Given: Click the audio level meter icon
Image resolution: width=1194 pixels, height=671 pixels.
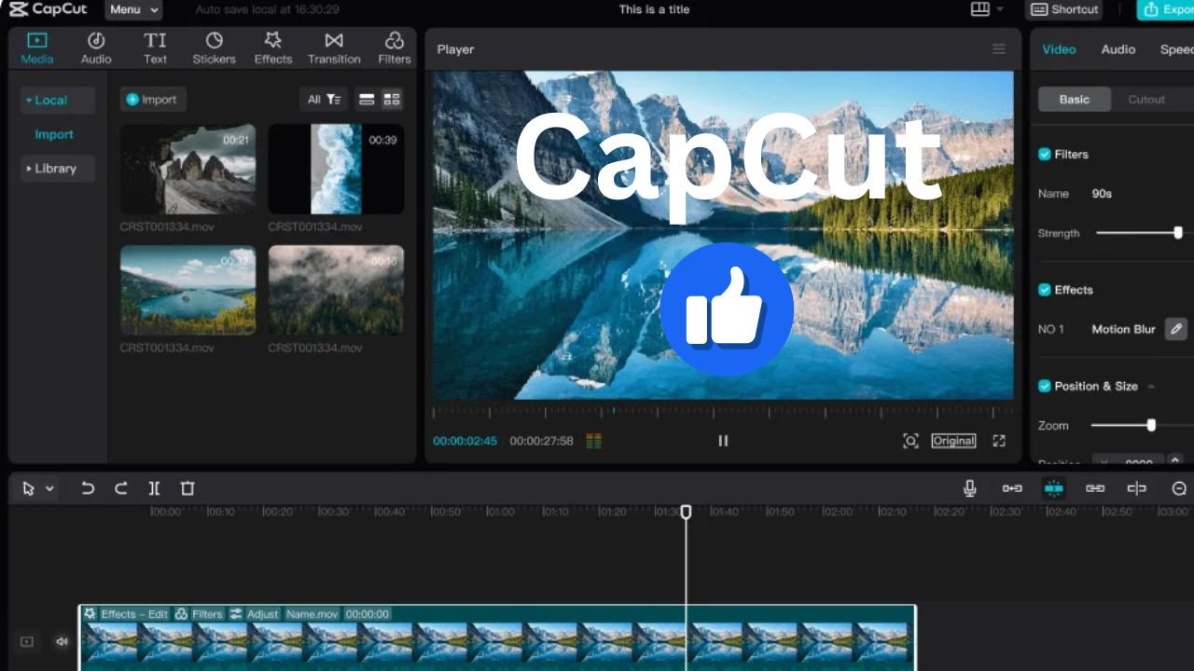Looking at the screenshot, I should point(594,441).
